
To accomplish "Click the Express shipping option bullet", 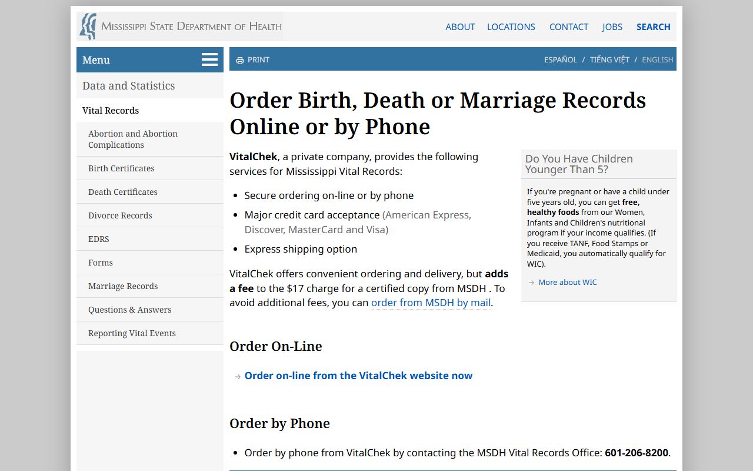I will (x=301, y=249).
